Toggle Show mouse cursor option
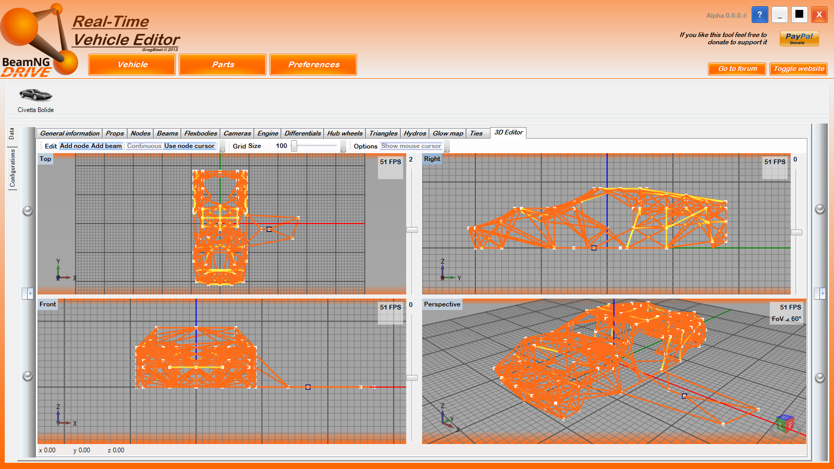Image resolution: width=834 pixels, height=469 pixels. pyautogui.click(x=411, y=146)
